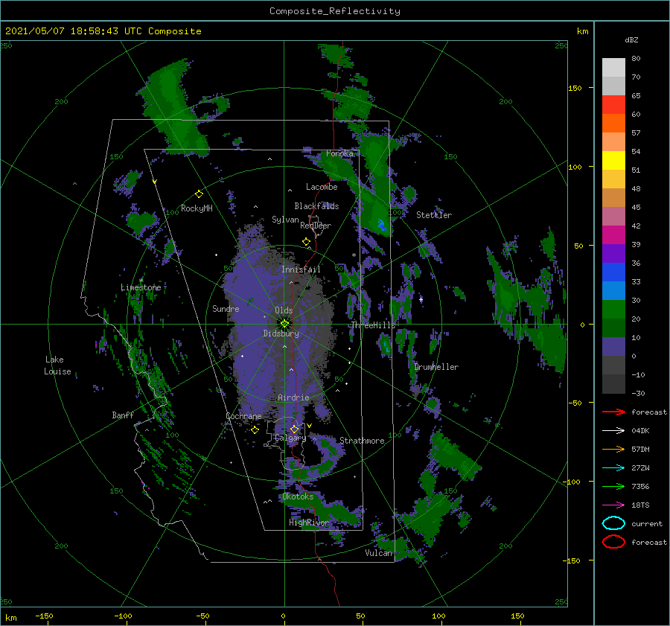The image size is (670, 626).
Task: Pick the magenta 42 dBZ color swatch
Action: pyautogui.click(x=613, y=234)
